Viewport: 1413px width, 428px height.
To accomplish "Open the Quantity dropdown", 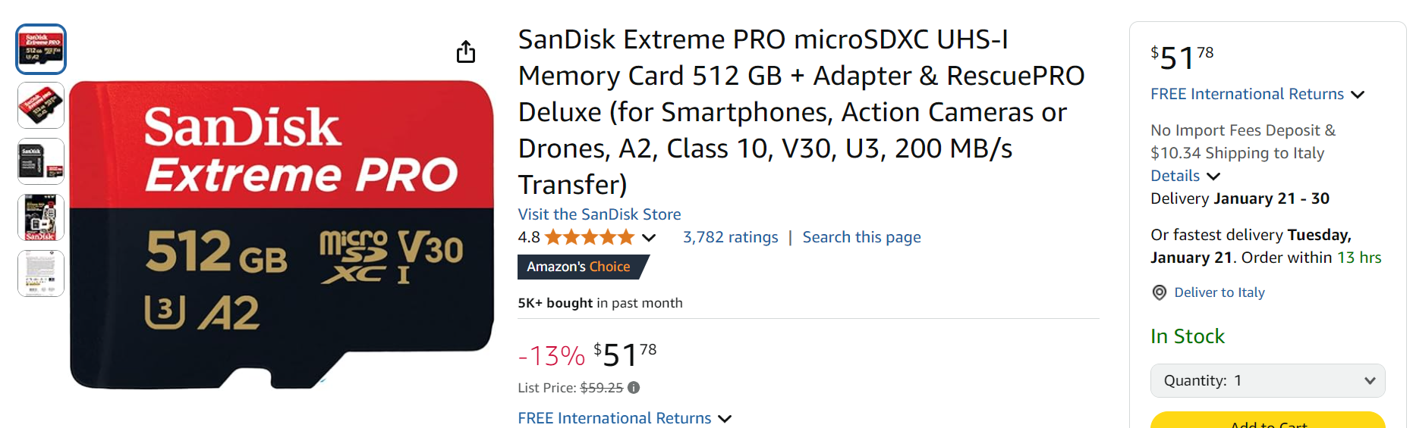I will (1268, 380).
